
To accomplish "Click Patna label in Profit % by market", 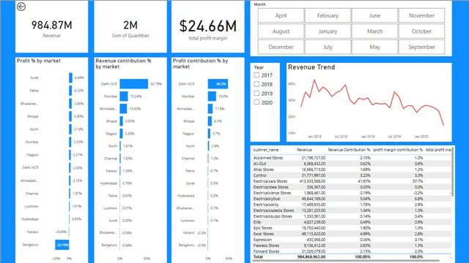I will click(x=34, y=91).
